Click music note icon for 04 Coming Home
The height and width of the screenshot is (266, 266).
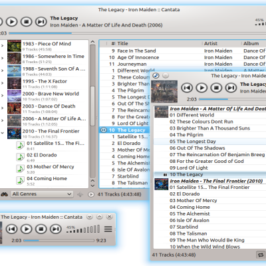(x=20, y=181)
